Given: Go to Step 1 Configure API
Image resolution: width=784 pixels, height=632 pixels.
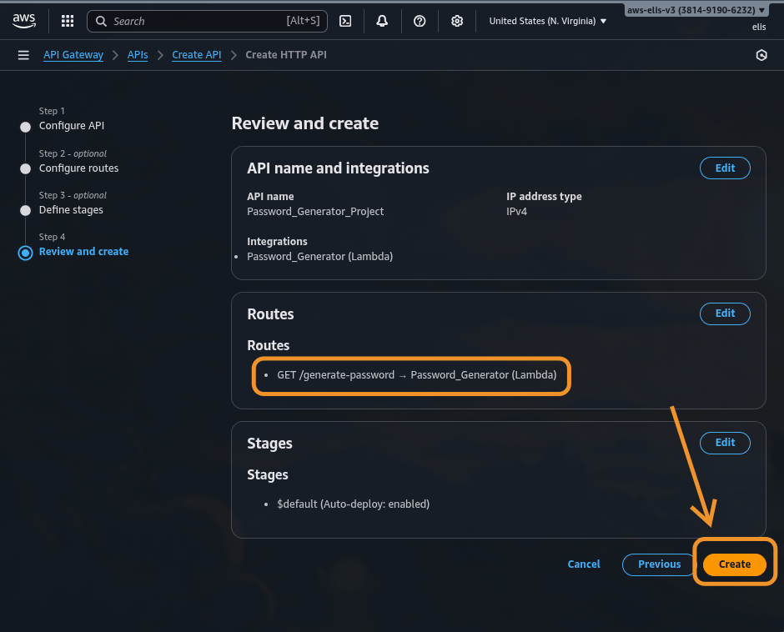Looking at the screenshot, I should pyautogui.click(x=71, y=126).
